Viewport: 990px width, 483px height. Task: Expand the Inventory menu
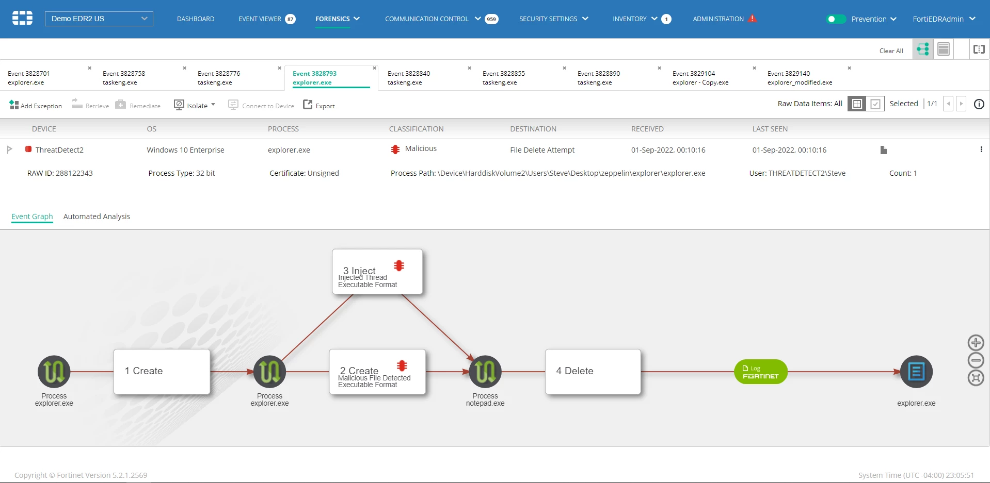click(x=635, y=19)
